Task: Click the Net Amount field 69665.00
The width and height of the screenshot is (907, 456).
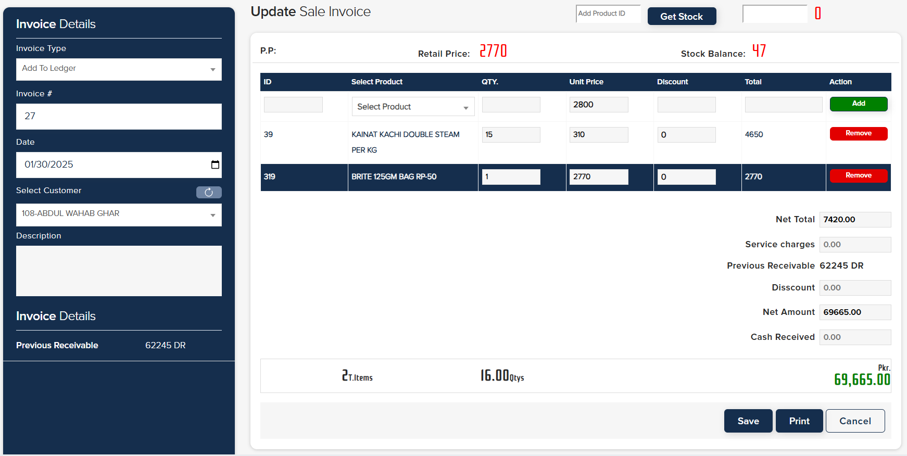Action: (x=855, y=312)
